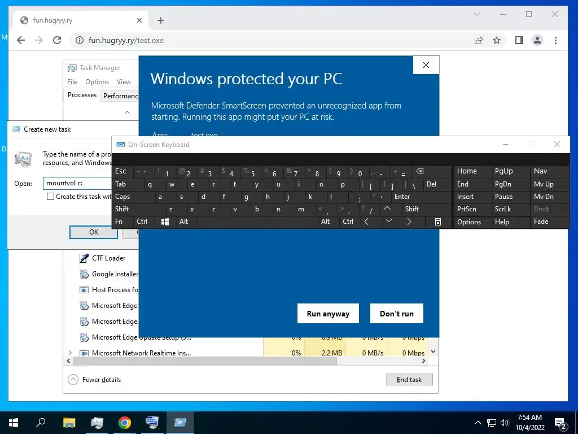The width and height of the screenshot is (578, 434).
Task: Open a new Chrome tab
Action: [161, 20]
